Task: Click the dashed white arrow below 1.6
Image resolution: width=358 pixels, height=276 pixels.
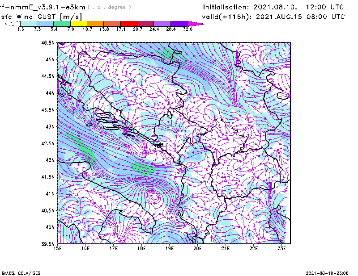Action: [x=13, y=24]
